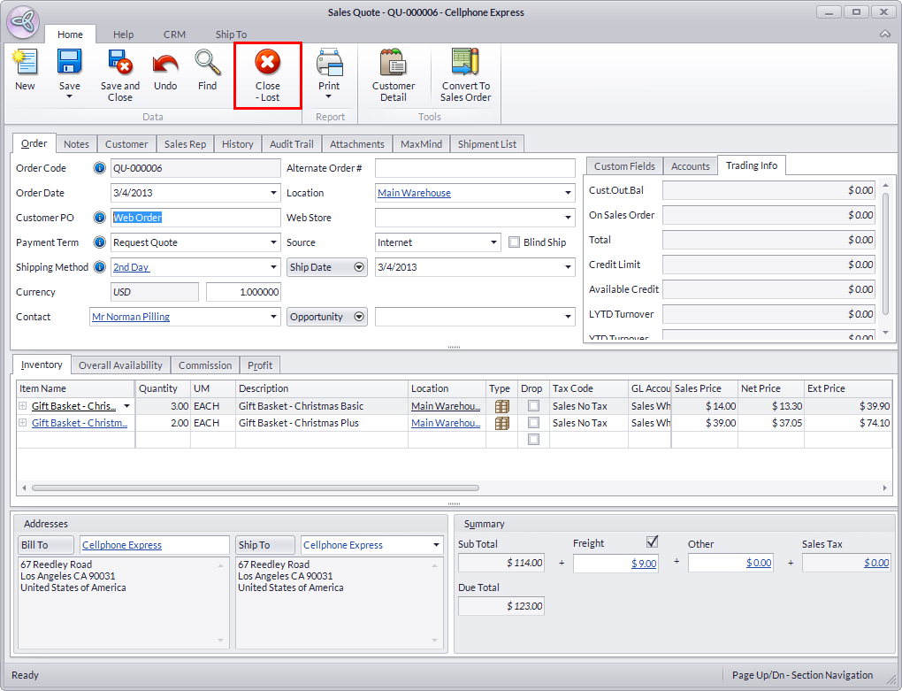Click the Undo arrow icon
902x691 pixels.
165,64
